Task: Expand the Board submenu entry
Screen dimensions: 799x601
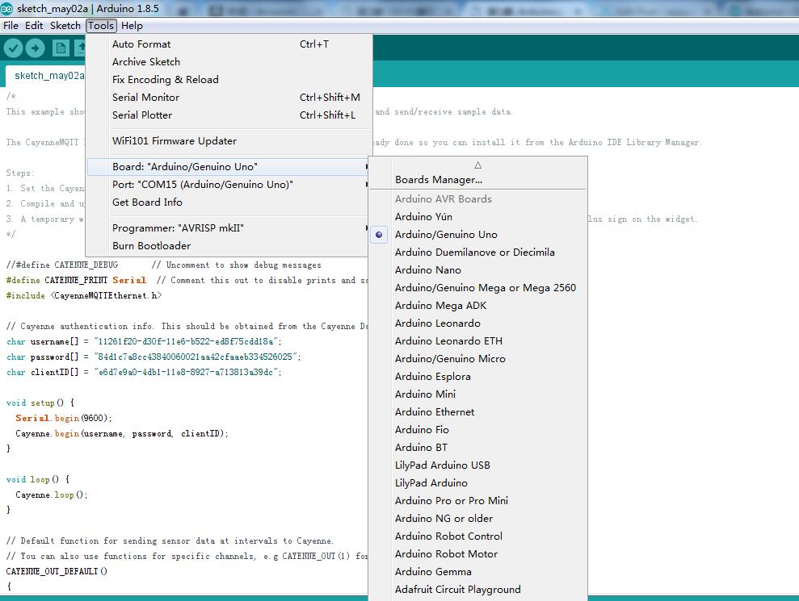Action: coord(229,167)
